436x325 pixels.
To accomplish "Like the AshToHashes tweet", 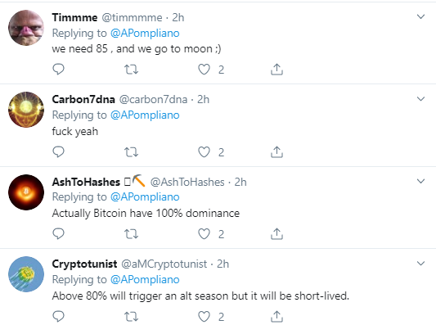I will (204, 234).
